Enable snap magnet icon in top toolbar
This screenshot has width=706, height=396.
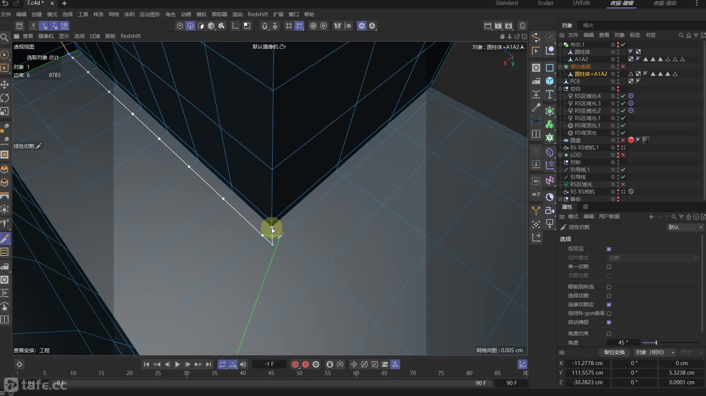pos(264,26)
